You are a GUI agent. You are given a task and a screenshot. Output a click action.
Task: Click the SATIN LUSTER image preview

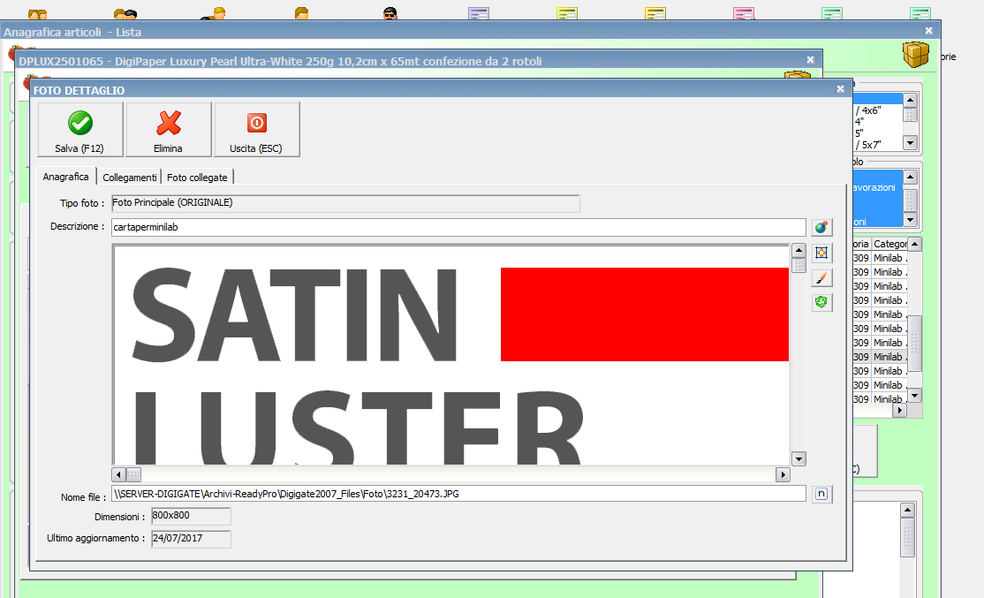[x=451, y=354]
